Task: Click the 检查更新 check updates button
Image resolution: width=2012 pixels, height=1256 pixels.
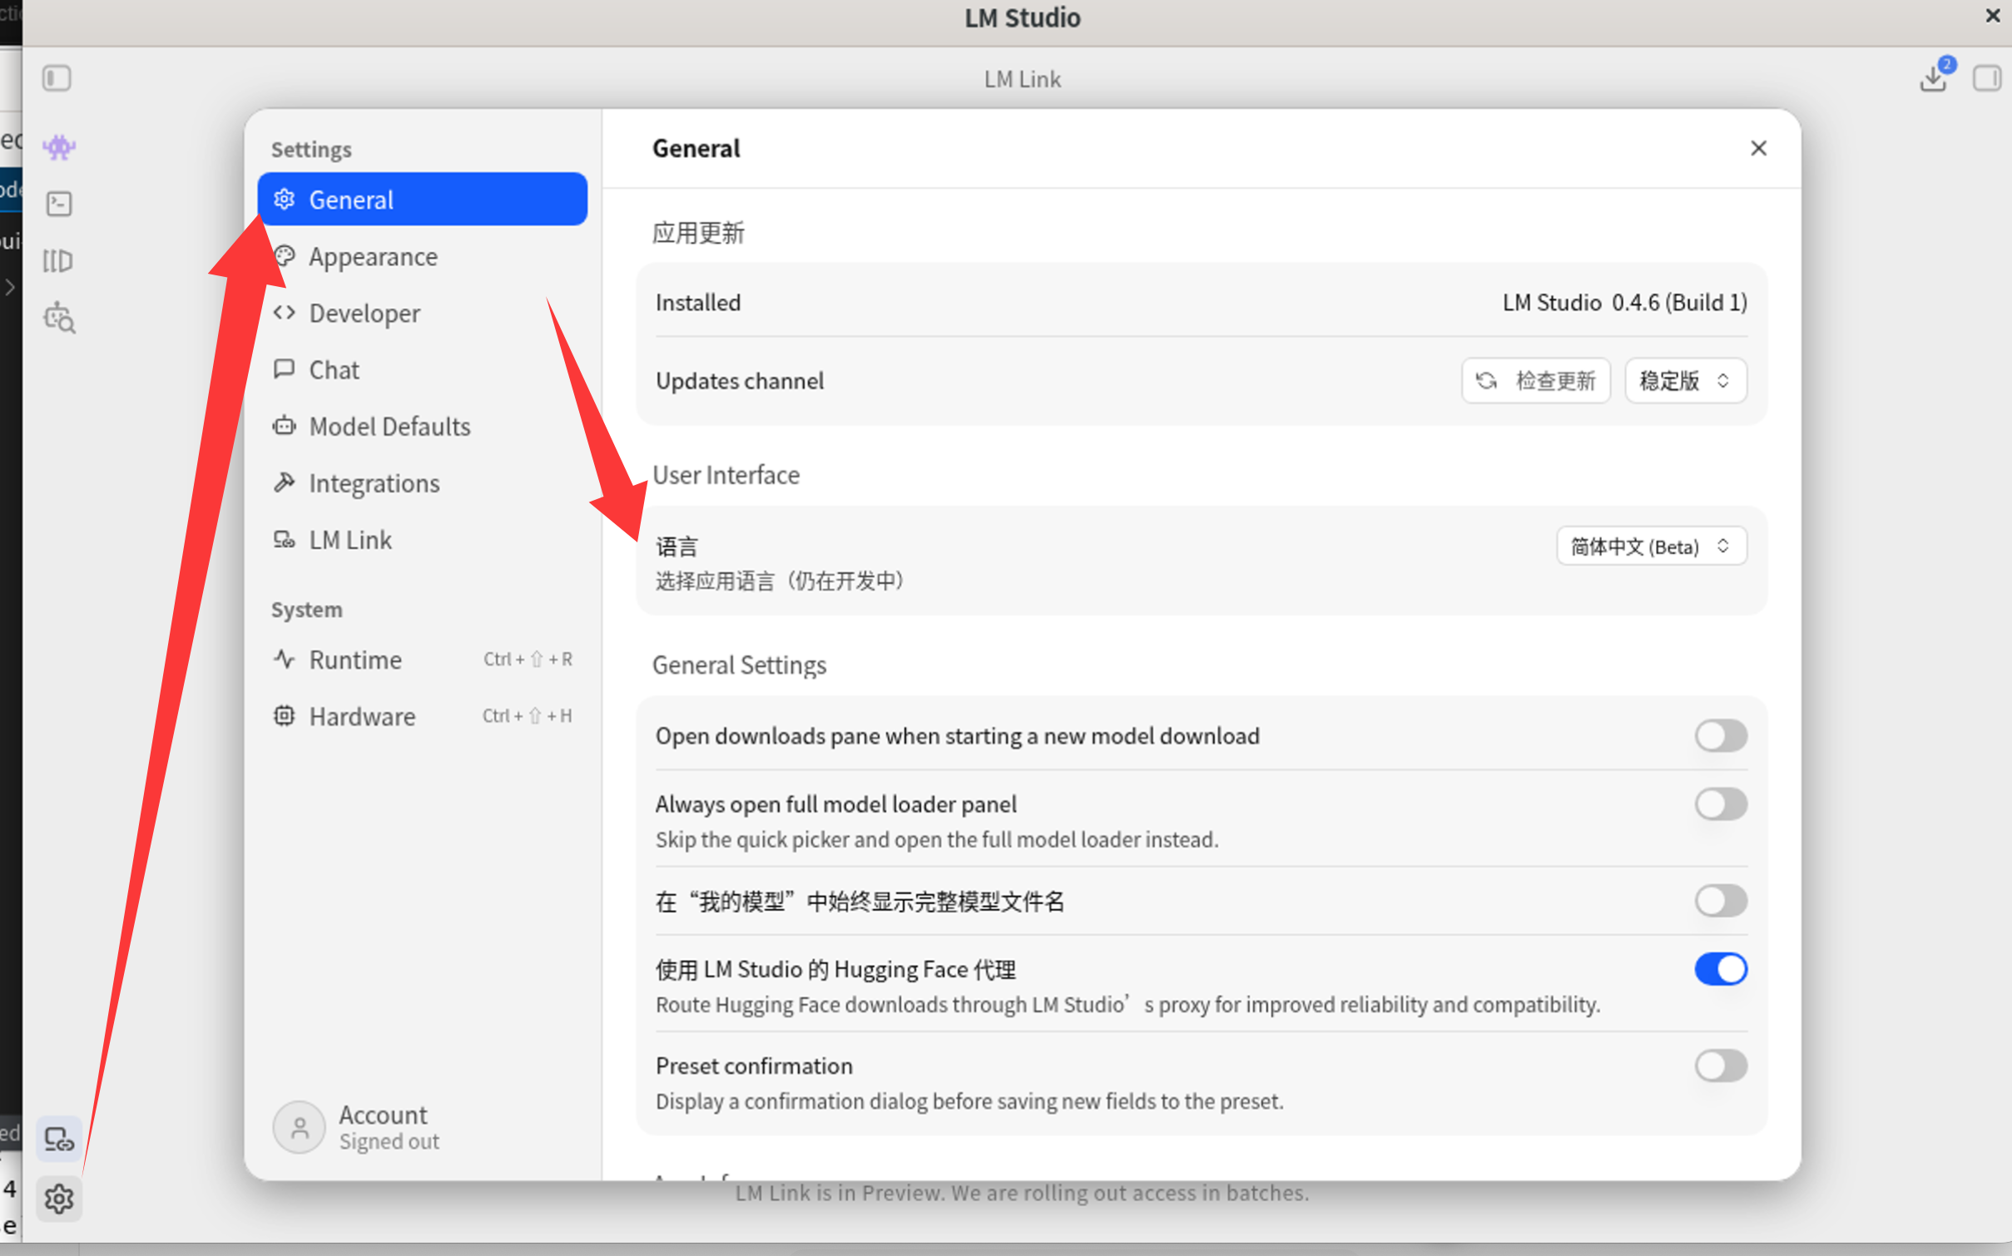Action: 1535,380
